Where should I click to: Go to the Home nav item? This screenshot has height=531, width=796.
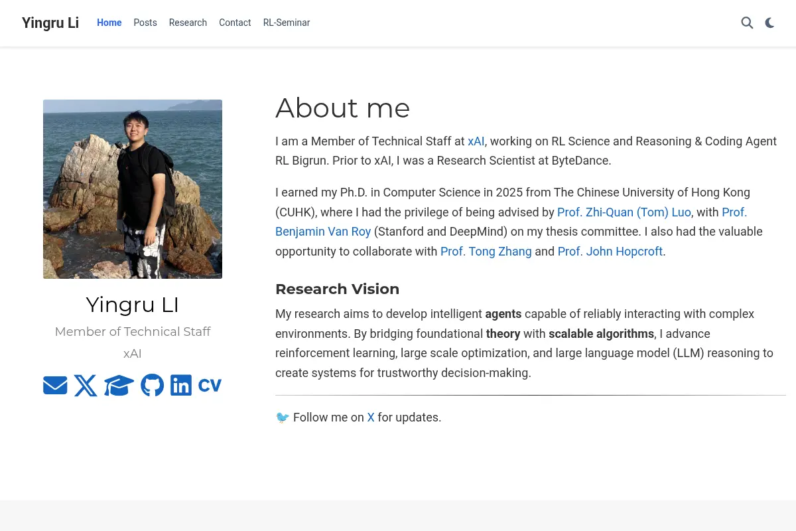coord(109,23)
